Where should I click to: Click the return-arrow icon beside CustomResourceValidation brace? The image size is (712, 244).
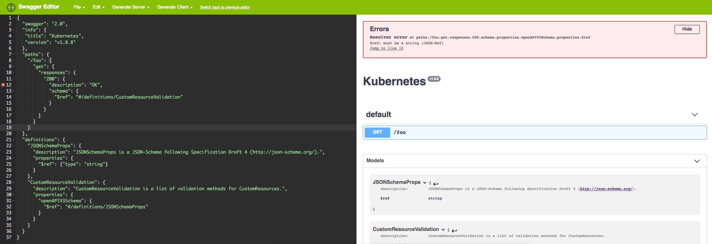point(454,231)
